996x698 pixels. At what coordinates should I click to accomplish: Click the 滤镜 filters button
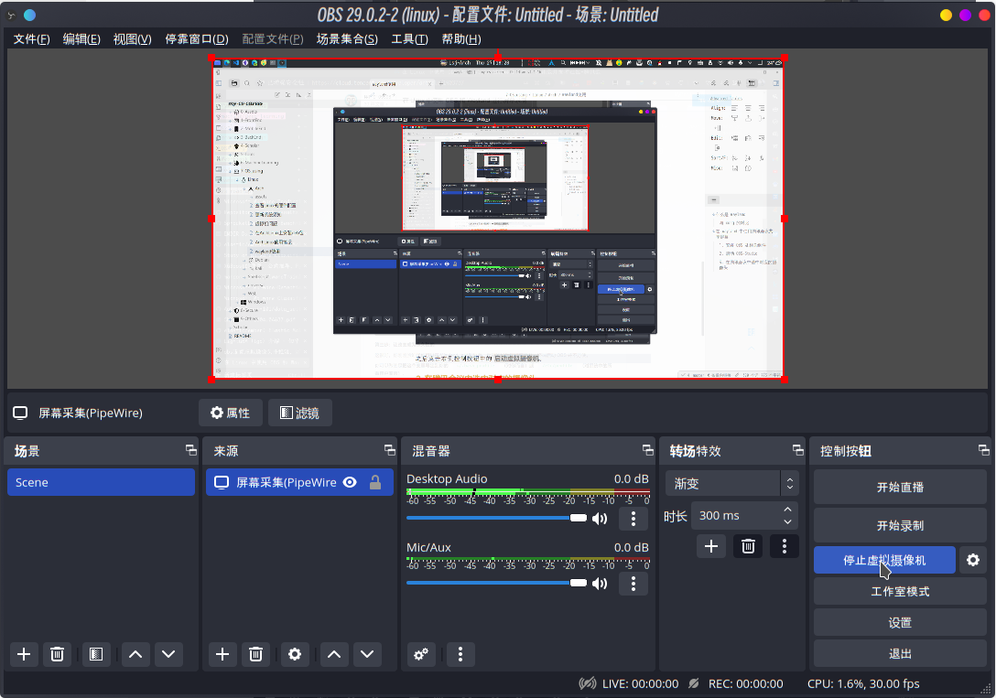(x=299, y=413)
